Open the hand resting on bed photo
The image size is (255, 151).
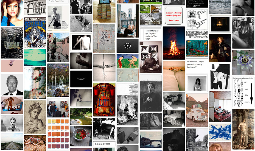pos(174,76)
